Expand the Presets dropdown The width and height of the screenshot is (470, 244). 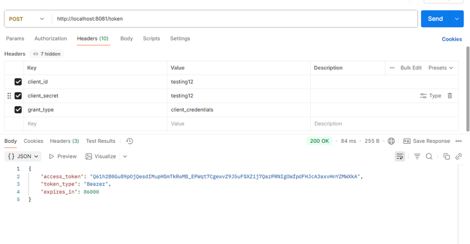coord(440,68)
